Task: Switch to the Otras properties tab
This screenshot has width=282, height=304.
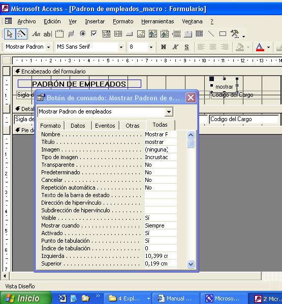Action: 133,126
